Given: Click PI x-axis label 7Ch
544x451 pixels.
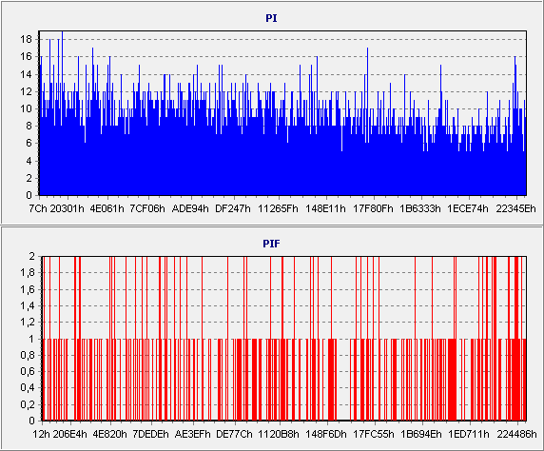Looking at the screenshot, I should tap(38, 208).
